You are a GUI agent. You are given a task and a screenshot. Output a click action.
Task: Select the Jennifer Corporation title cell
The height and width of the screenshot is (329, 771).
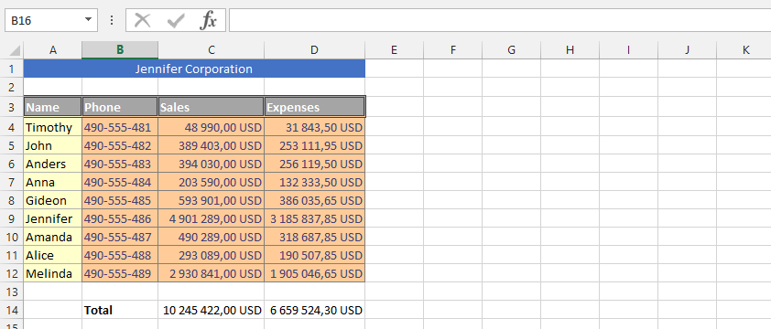click(194, 69)
